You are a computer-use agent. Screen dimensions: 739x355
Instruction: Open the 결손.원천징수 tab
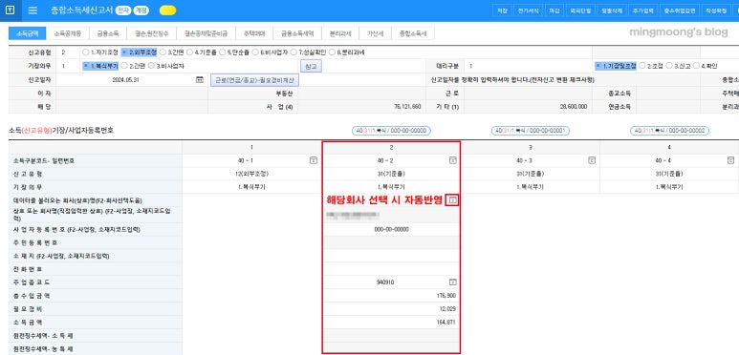pyautogui.click(x=151, y=33)
